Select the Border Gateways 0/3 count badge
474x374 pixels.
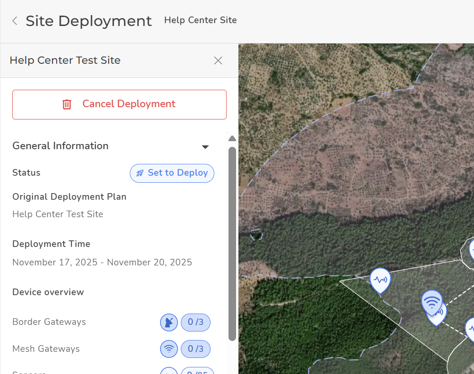click(195, 323)
